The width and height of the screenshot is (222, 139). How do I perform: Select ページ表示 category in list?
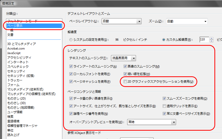click(x=34, y=26)
